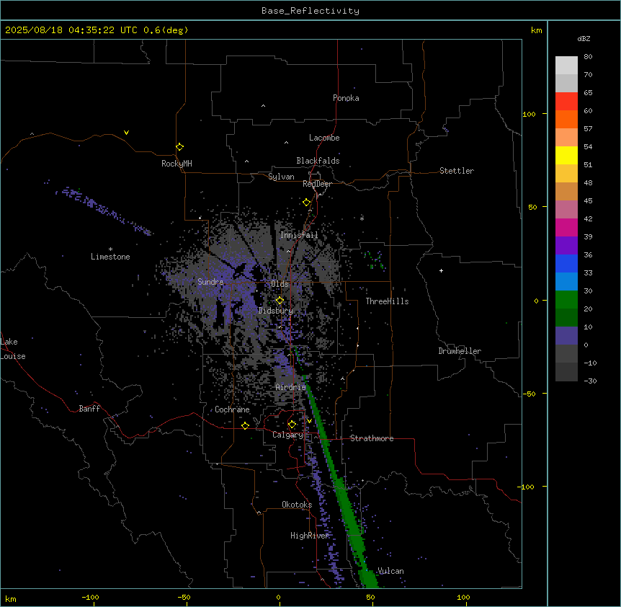Click the yellow diamond marker below RedDeer

point(306,202)
